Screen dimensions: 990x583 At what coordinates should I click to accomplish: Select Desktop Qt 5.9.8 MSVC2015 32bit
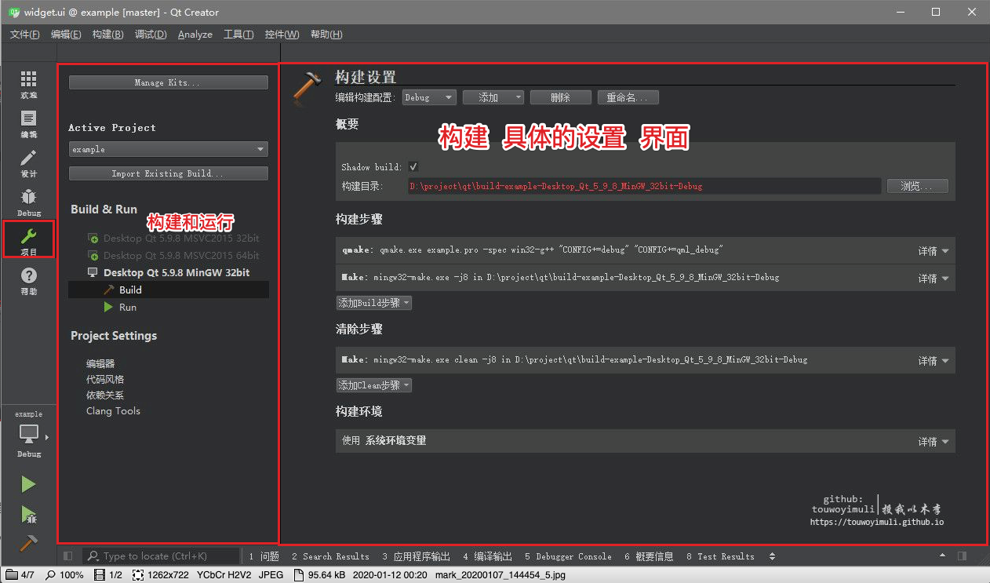click(181, 239)
